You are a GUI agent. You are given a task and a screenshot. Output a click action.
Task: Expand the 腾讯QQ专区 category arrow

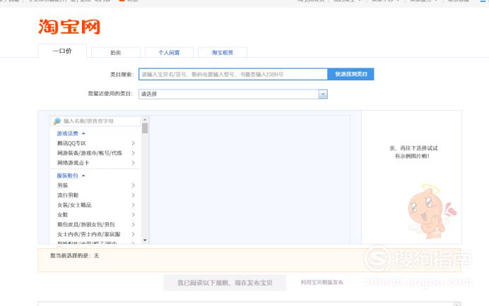click(x=133, y=143)
